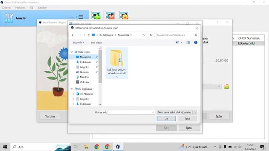
Task: Expand the 3D Nesneler tree node
Action: point(73,94)
